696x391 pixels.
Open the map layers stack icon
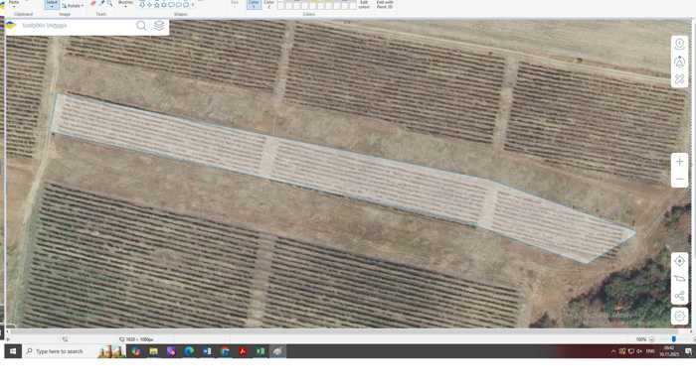pyautogui.click(x=159, y=26)
